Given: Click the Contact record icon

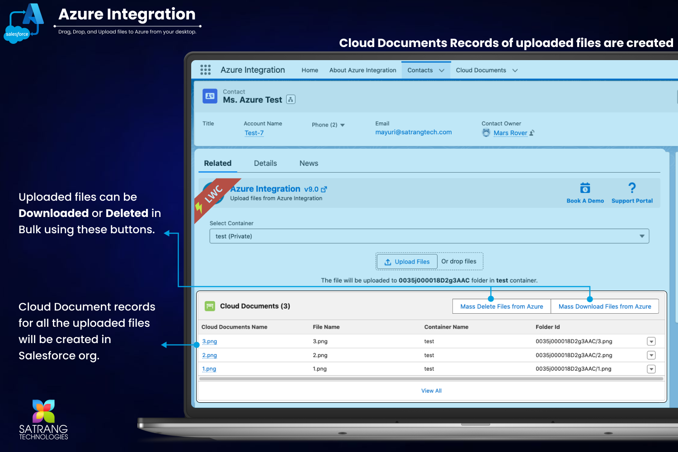Looking at the screenshot, I should [210, 96].
